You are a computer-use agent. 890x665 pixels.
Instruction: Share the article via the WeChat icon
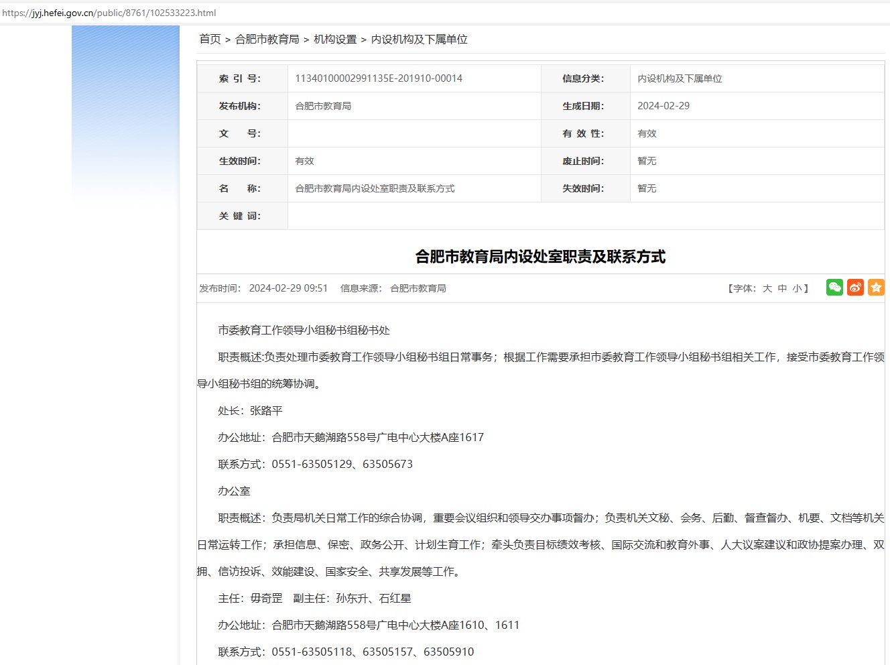tap(834, 287)
